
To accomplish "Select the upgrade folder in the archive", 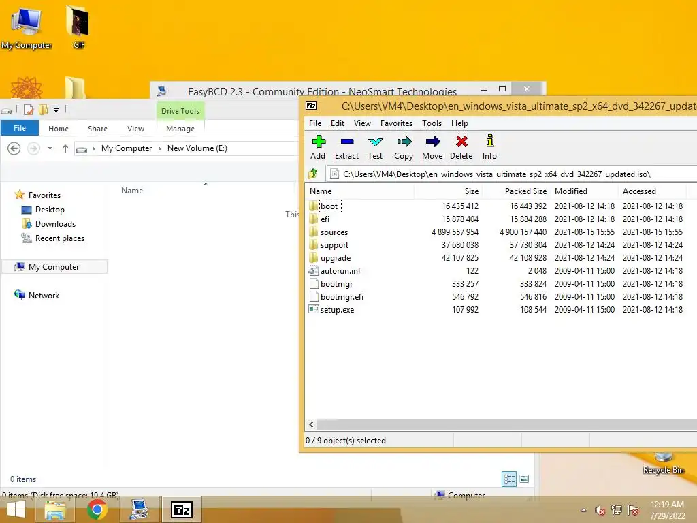I will tap(336, 258).
